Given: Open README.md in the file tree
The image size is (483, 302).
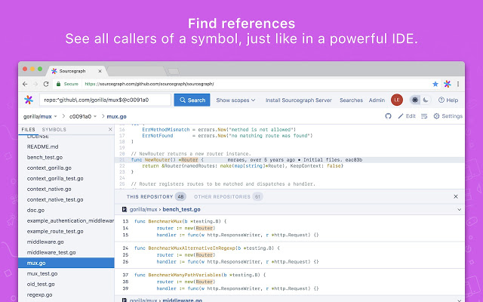Looking at the screenshot, I should point(42,146).
